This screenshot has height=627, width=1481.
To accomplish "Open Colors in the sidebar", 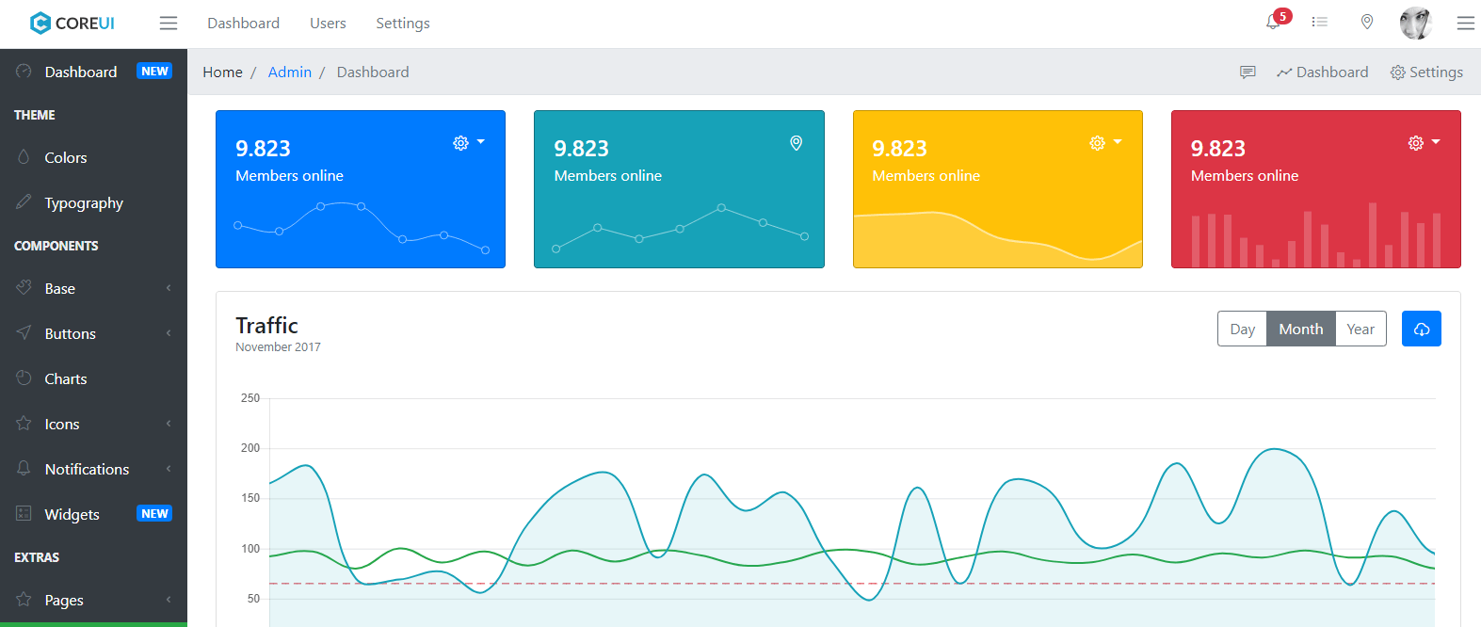I will pos(93,157).
